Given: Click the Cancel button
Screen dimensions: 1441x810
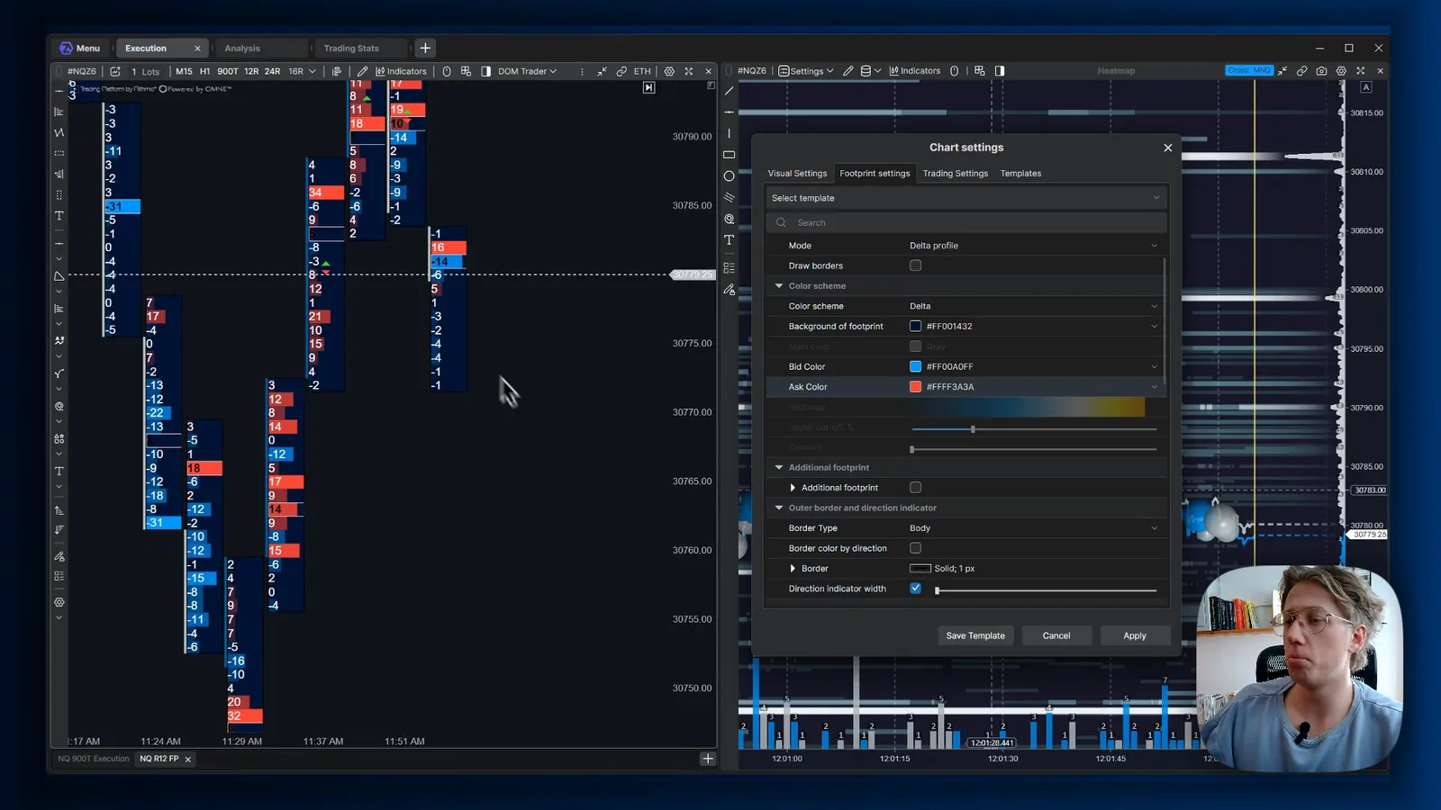Looking at the screenshot, I should coord(1056,635).
